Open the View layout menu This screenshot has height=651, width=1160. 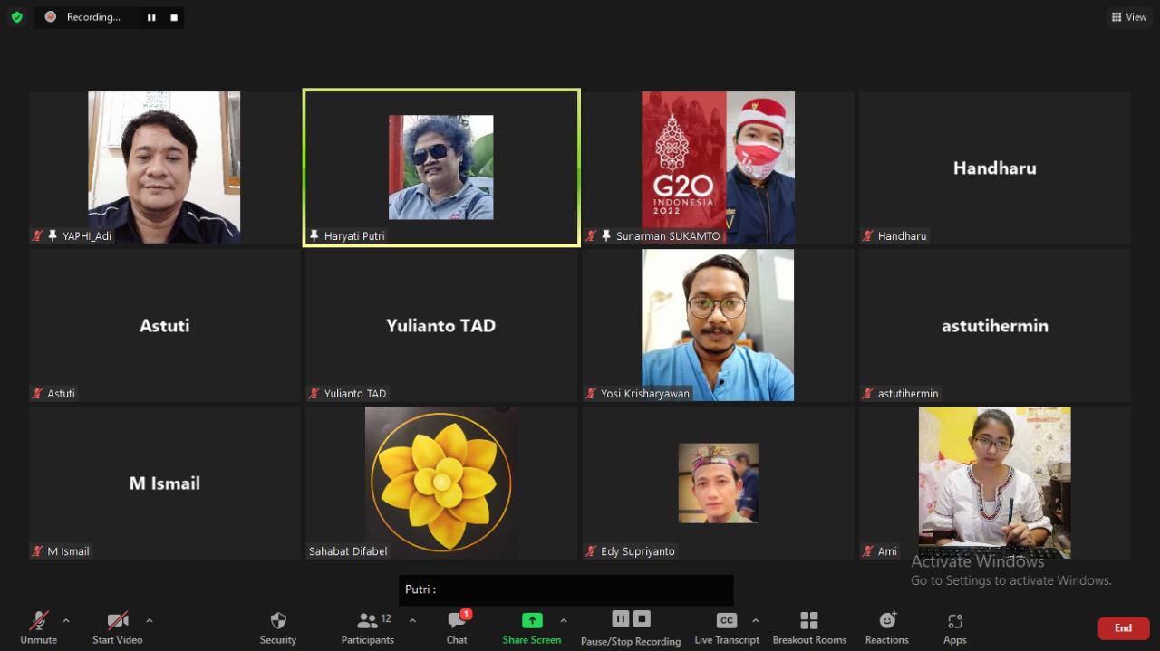coord(1129,17)
